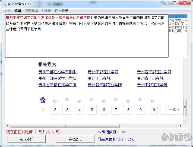The width and height of the screenshot is (193, 147).
Task: Click 下一页 to go to next page
Action: tap(172, 110)
